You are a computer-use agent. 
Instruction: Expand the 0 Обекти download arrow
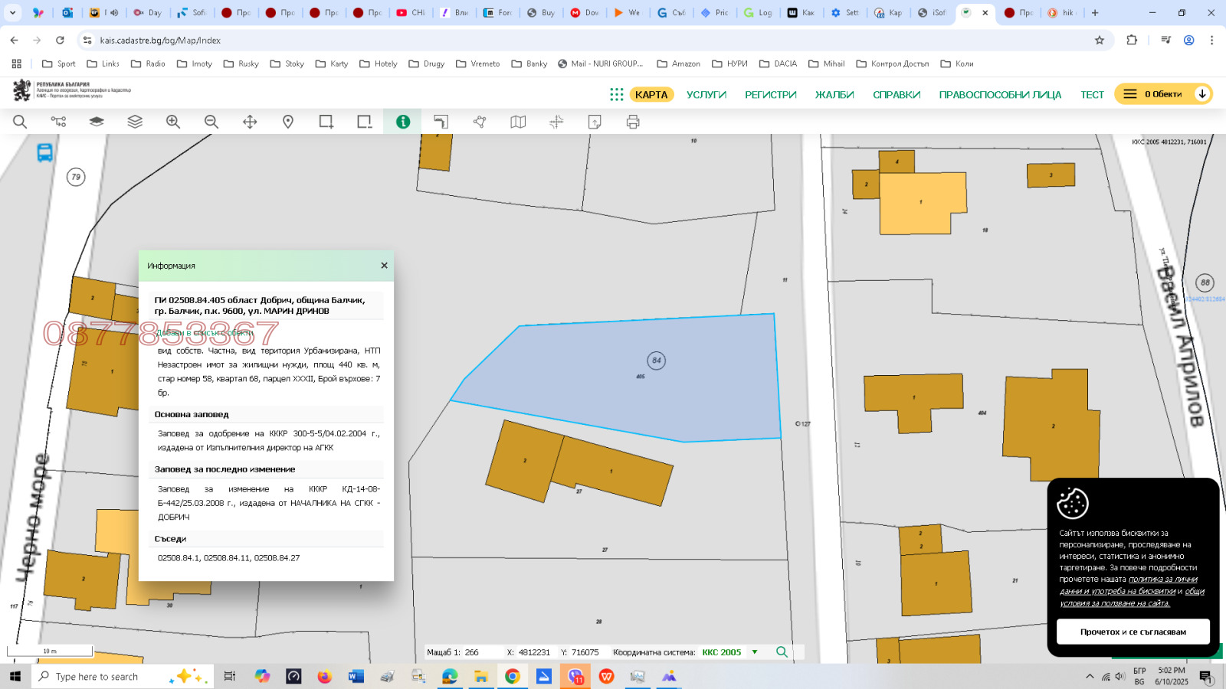click(1202, 94)
